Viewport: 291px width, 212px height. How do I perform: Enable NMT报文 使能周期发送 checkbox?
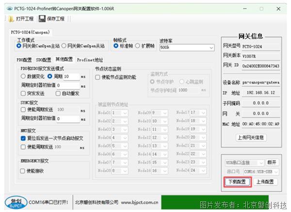click(x=23, y=147)
